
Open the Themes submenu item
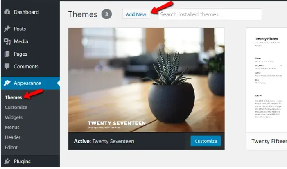14,97
